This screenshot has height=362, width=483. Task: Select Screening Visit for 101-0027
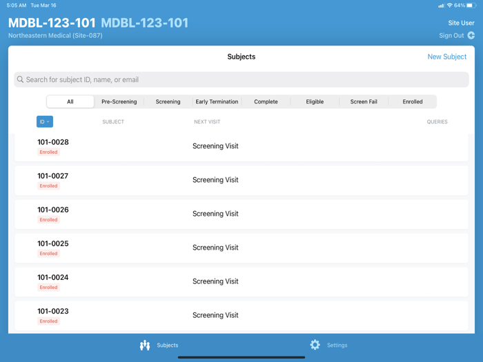(x=215, y=180)
